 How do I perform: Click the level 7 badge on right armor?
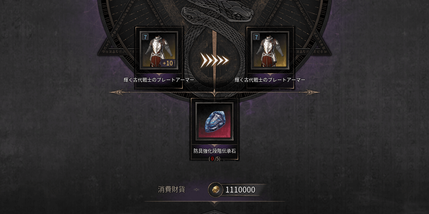256,36
